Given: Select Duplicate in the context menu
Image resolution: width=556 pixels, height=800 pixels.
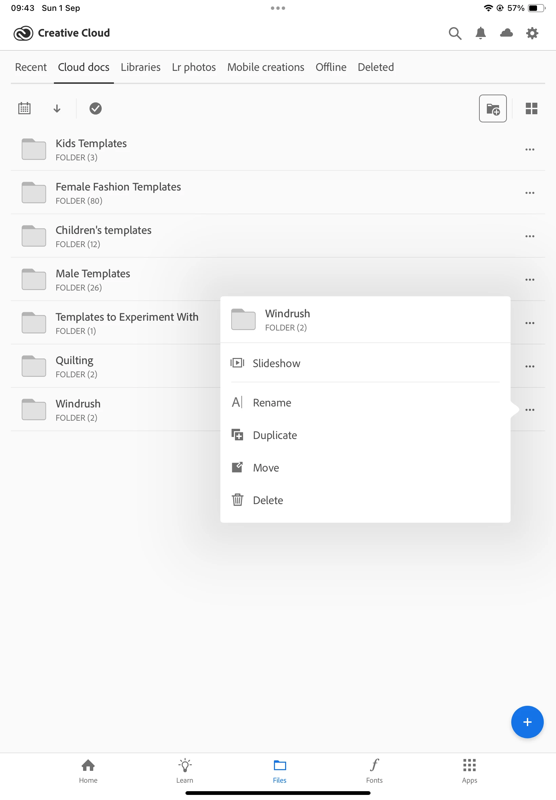Looking at the screenshot, I should point(365,435).
